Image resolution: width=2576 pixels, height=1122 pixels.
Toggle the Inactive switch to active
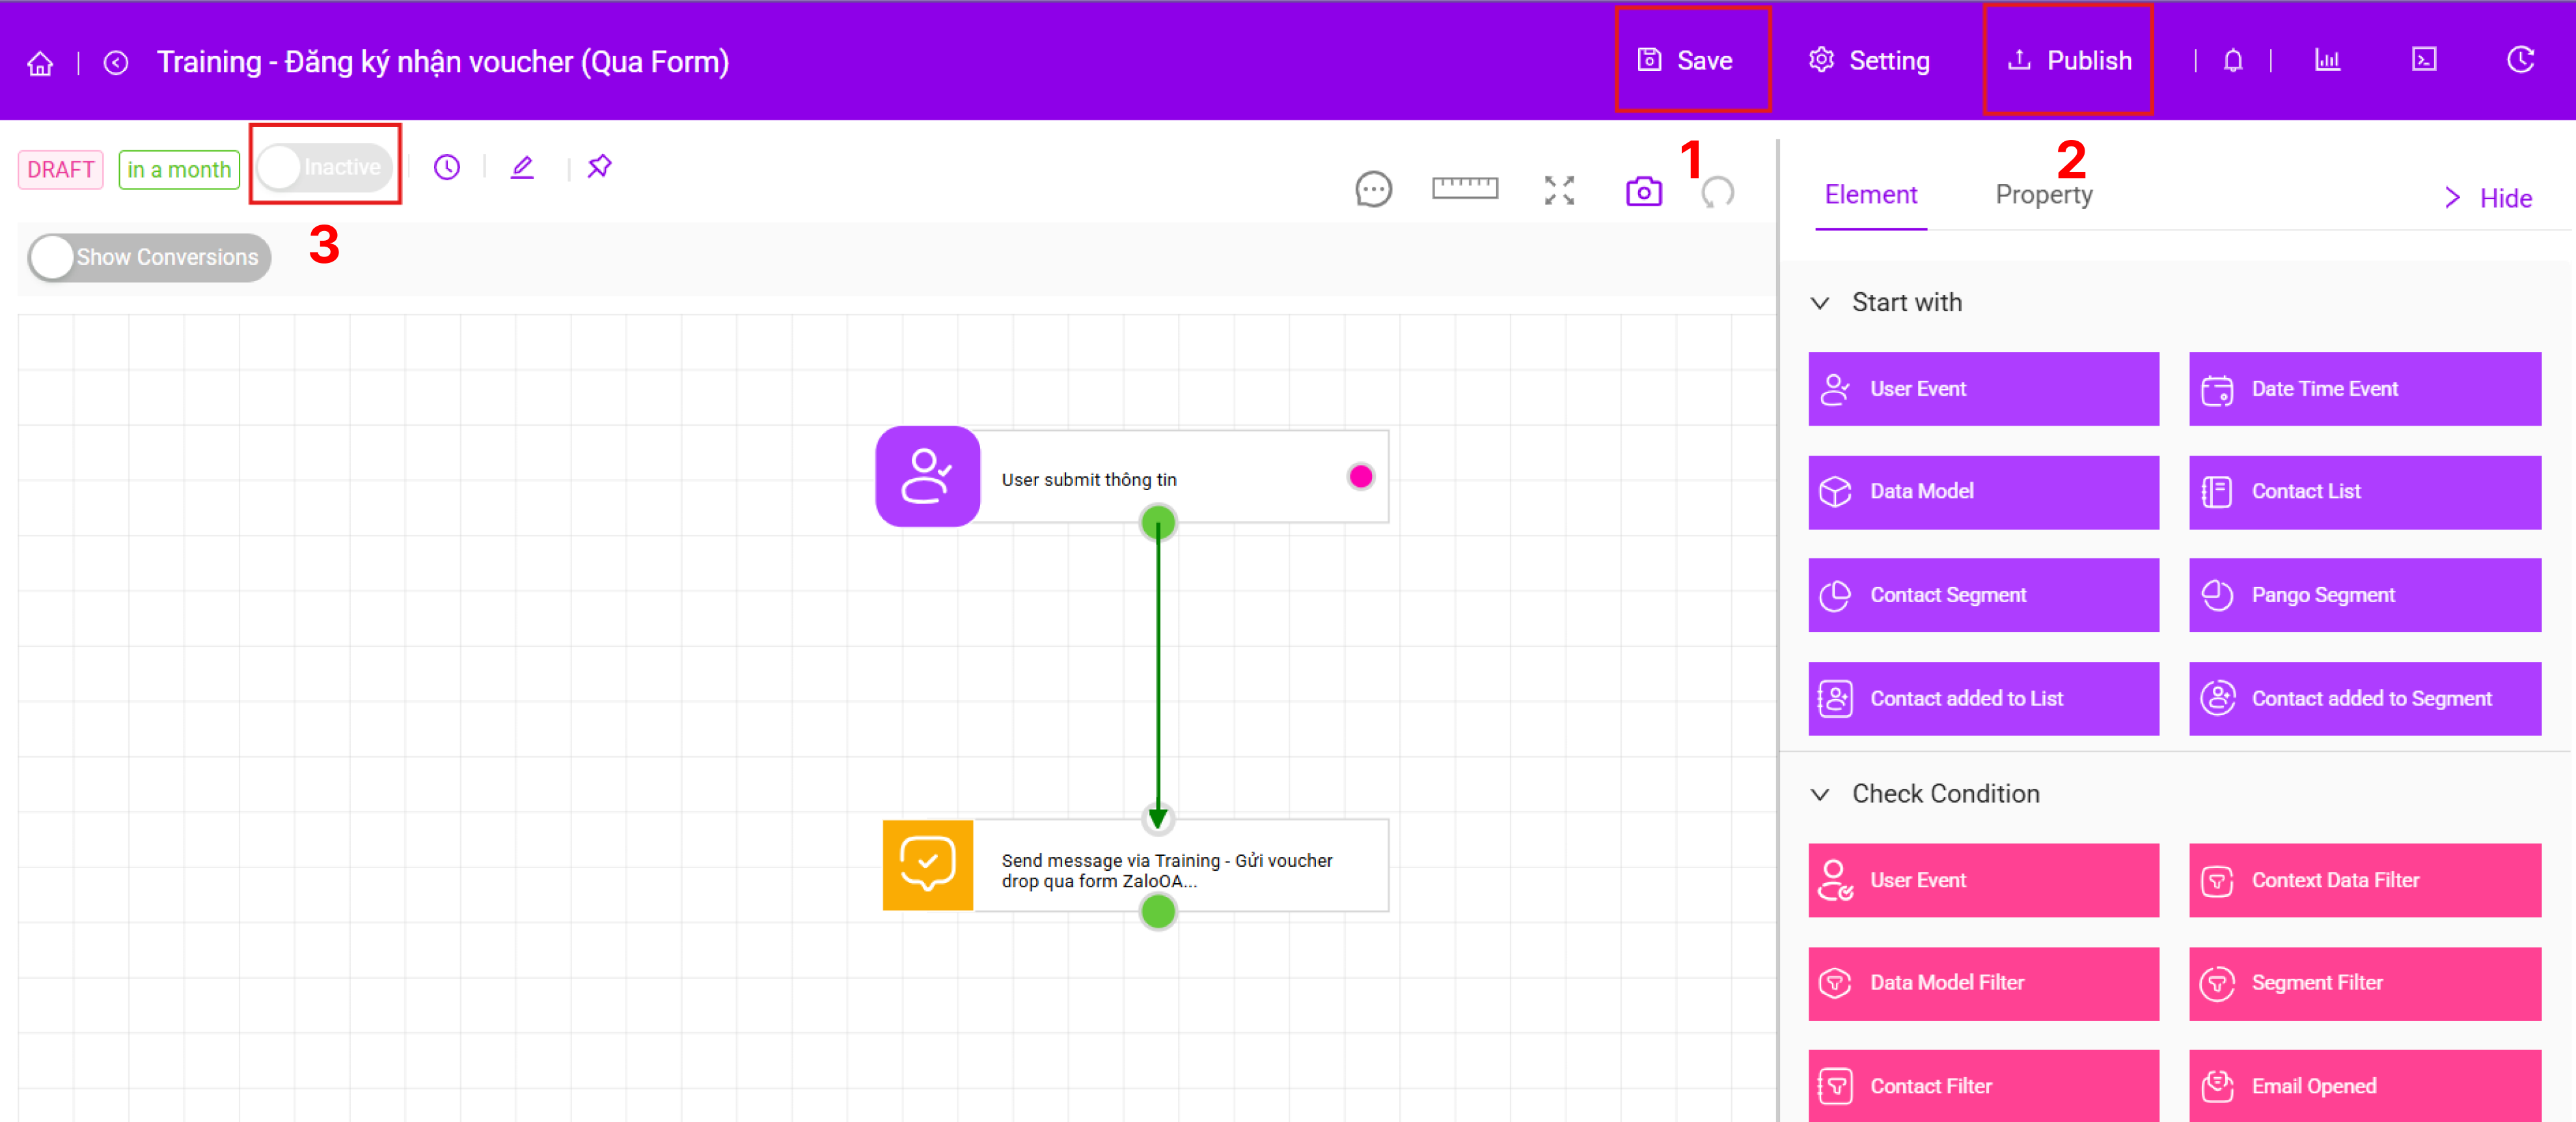click(325, 167)
